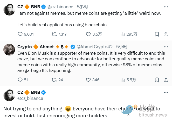The width and height of the screenshot is (172, 122).
Task: Share Crypto Ahmet's tweet
Action: (x=166, y=80)
